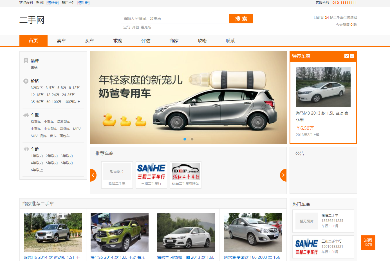This screenshot has width=390, height=261.
Task: Expand 特荐车源 panel with down chevron
Action: tap(347, 56)
